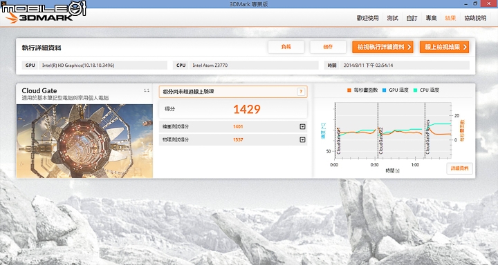Expand the 繪圖測試得分 1401 dropdown arrow

click(302, 126)
